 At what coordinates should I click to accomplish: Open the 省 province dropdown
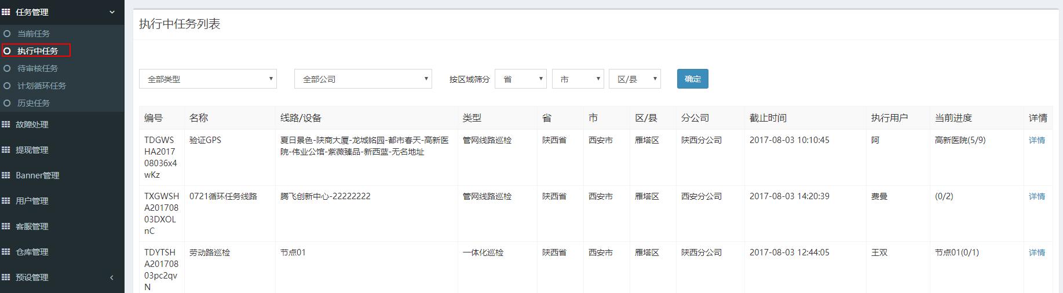click(x=521, y=79)
